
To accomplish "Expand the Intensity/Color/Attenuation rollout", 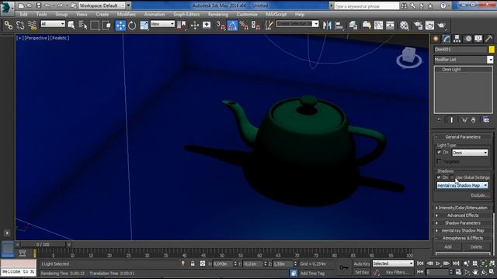I will [x=463, y=208].
